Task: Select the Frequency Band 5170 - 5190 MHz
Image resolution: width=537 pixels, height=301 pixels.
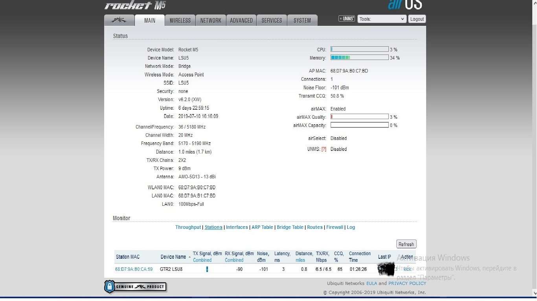Action: point(195,143)
